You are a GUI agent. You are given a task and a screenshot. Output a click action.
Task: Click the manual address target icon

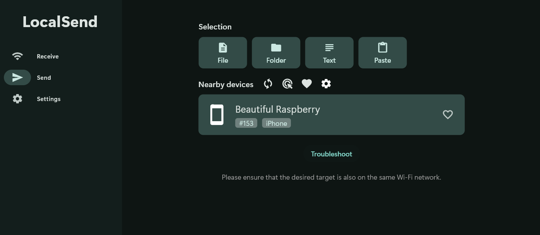click(287, 84)
